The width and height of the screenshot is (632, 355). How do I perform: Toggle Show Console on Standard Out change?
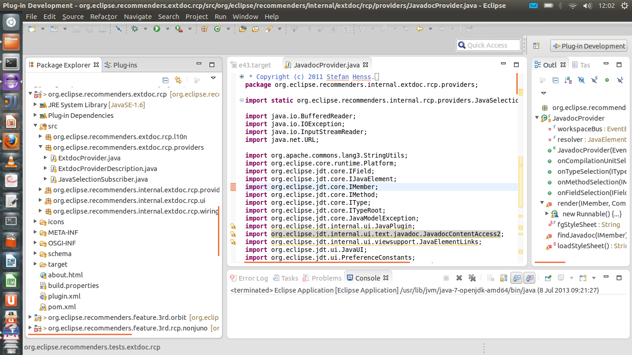tap(516, 278)
